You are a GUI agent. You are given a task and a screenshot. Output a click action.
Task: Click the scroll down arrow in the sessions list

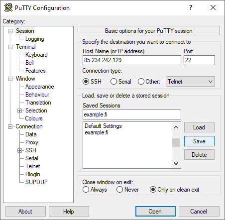pos(176,164)
